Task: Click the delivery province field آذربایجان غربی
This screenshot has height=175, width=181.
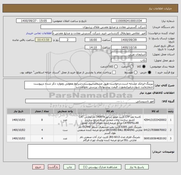Action: (x=129, y=54)
